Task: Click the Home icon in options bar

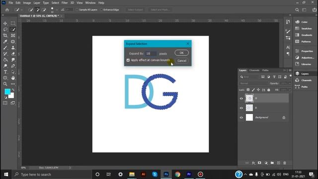Action: [7, 10]
